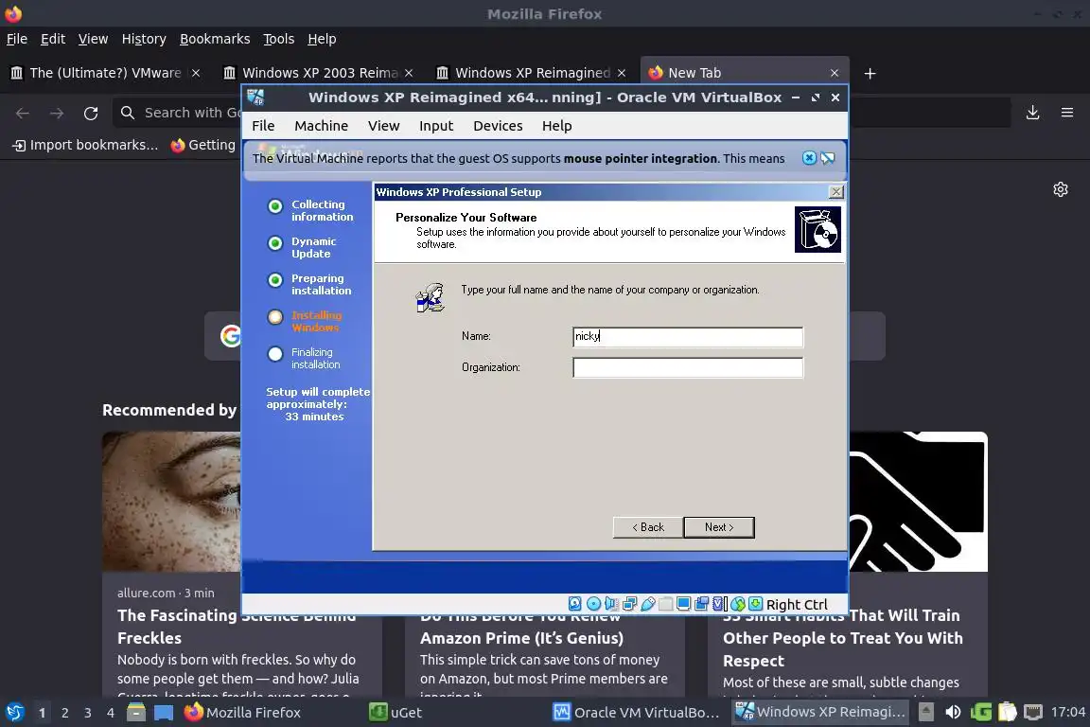Screen dimensions: 1090x727
Task: Open VirtualBox View menu
Action: [x=384, y=126]
